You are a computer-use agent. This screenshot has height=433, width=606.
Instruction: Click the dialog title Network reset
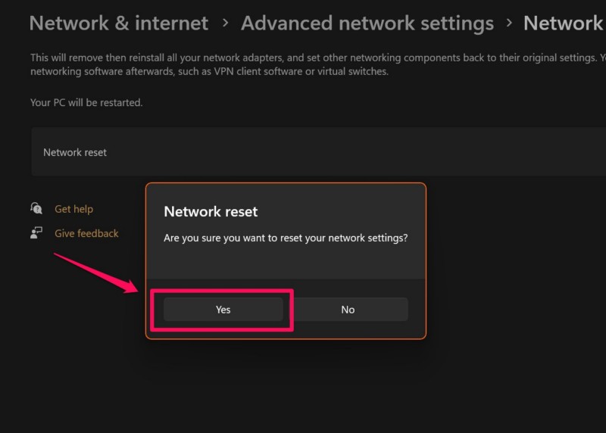[211, 212]
